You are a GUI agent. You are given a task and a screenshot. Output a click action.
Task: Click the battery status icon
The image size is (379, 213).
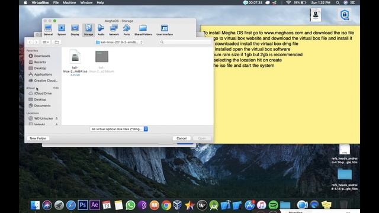click(x=303, y=2)
